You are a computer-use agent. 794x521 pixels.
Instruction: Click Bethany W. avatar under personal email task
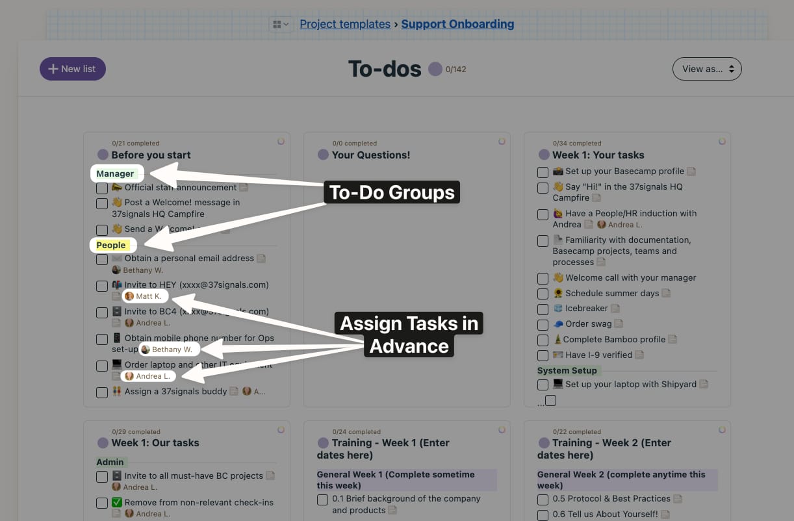(x=116, y=270)
